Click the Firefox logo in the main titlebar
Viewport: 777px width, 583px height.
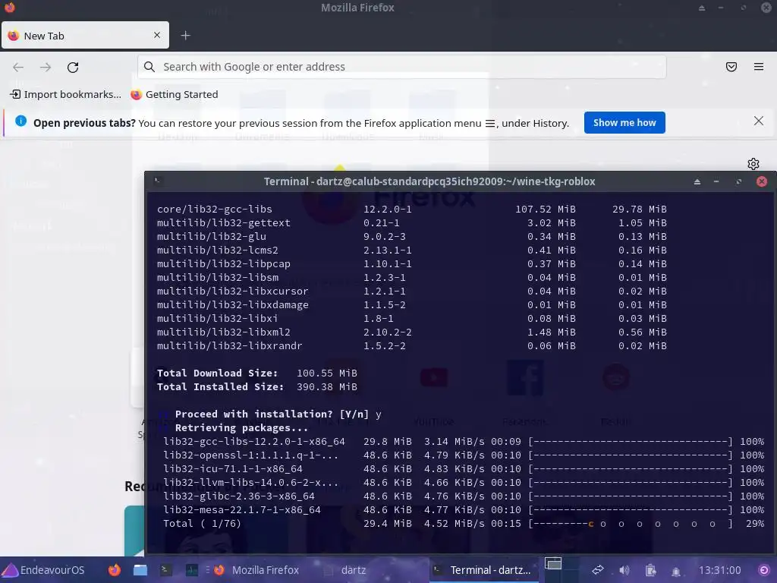click(x=9, y=8)
